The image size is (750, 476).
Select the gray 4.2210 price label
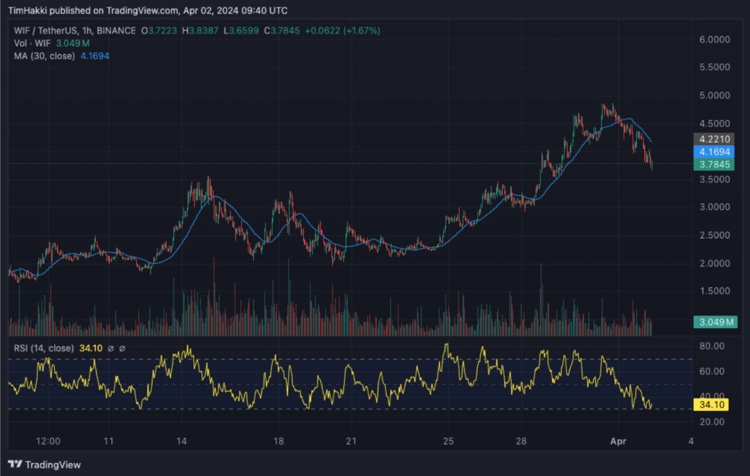pyautogui.click(x=714, y=139)
